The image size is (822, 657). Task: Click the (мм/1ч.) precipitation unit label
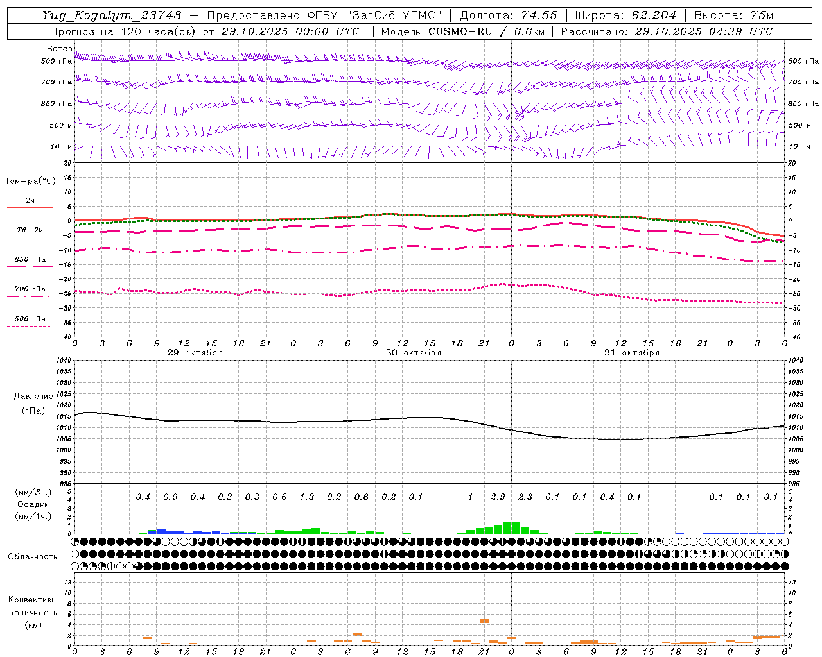point(33,516)
